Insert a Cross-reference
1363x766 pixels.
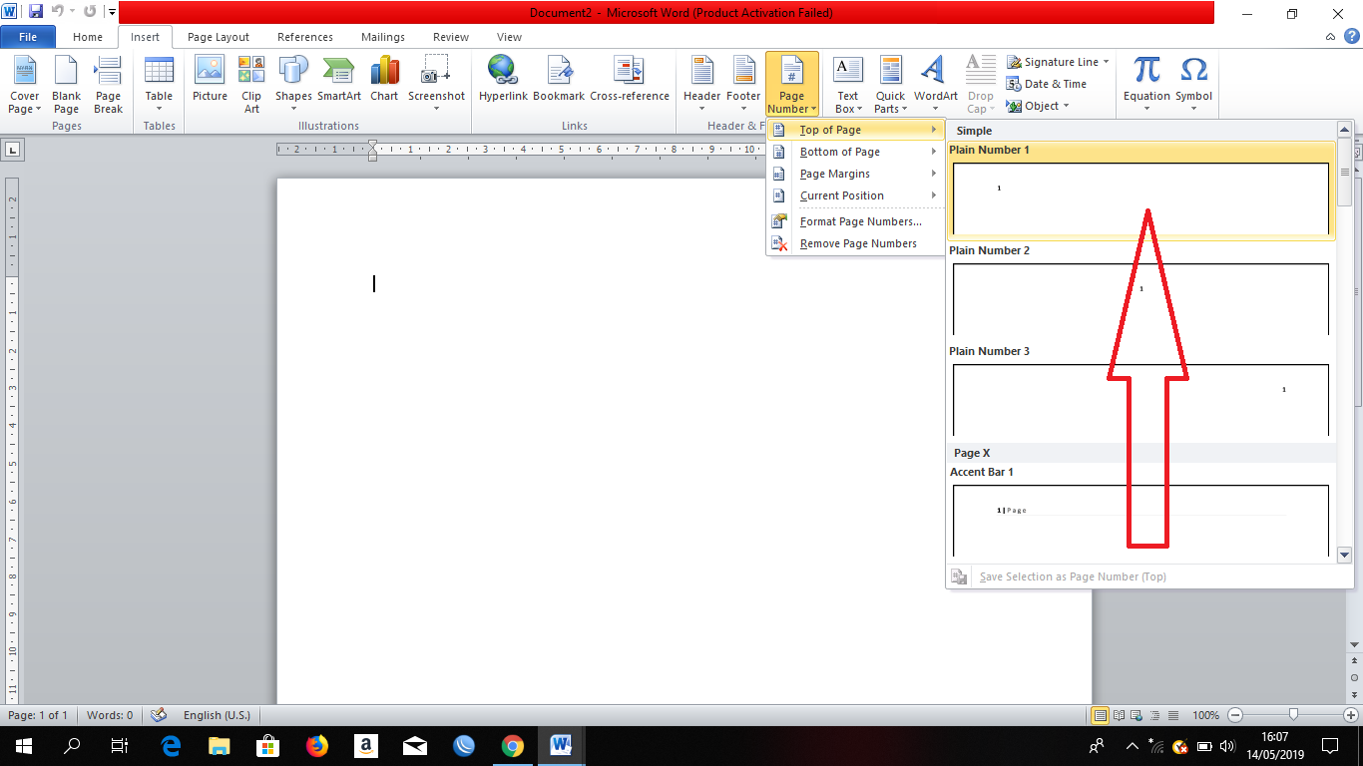(630, 79)
